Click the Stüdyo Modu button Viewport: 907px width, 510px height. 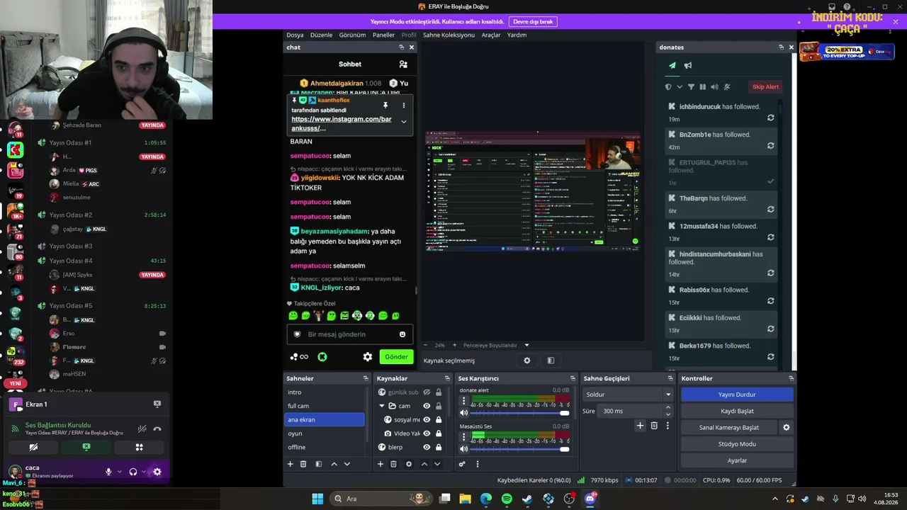click(737, 444)
